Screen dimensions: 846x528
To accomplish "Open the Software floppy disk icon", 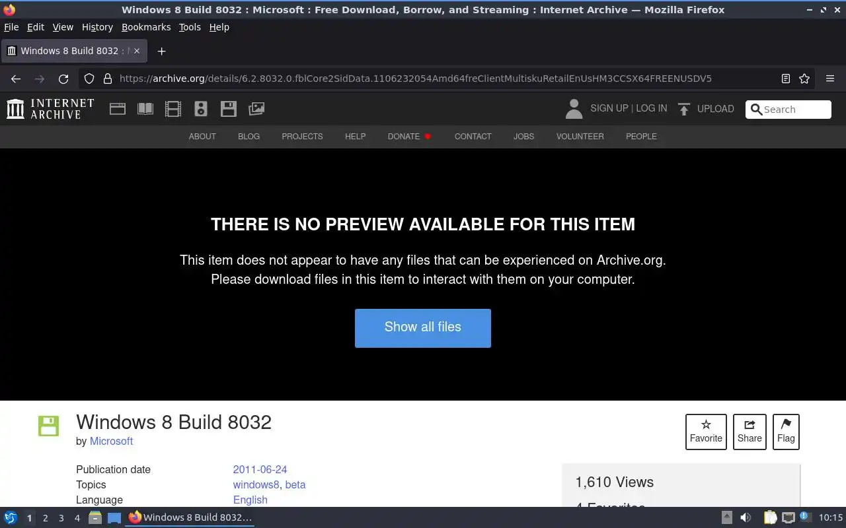I will [x=229, y=109].
